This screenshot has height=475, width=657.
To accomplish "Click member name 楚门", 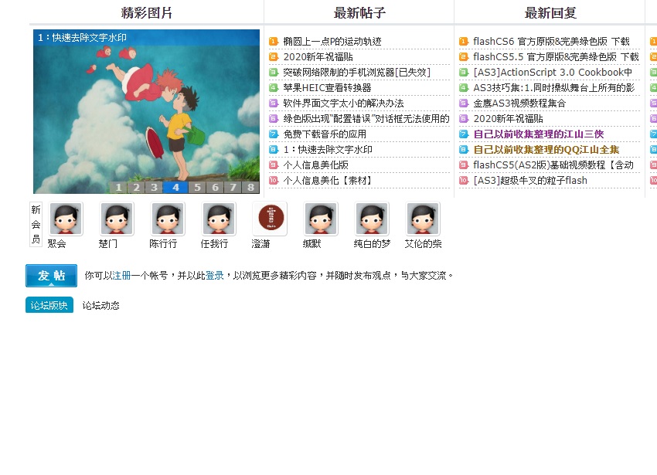I will click(x=107, y=244).
